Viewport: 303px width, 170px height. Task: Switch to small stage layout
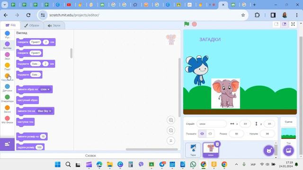coord(276,24)
